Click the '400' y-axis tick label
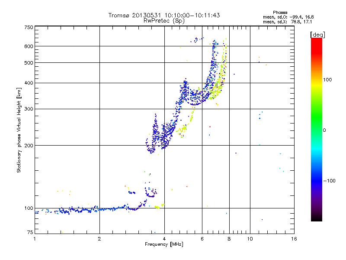 (x=29, y=83)
